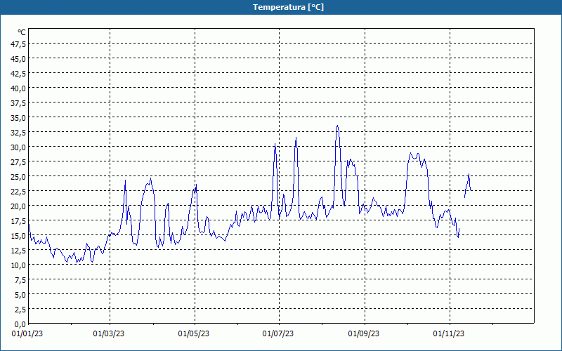Click the 25,0 y-axis label

[19, 177]
